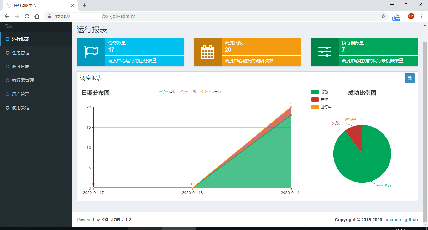The height and width of the screenshot is (230, 428).
Task: Click the calendar icon on 调度次数 card
Action: point(208,52)
